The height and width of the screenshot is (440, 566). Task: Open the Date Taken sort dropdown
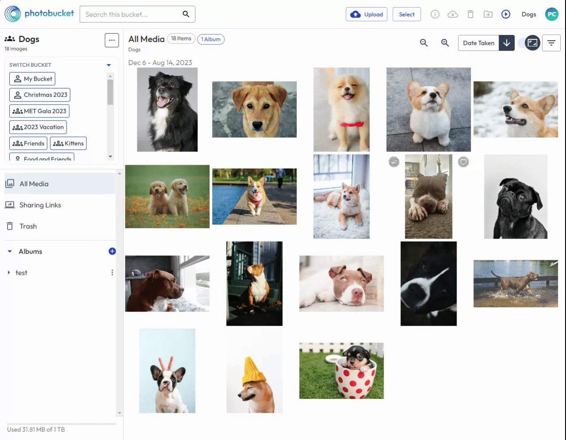tap(478, 43)
